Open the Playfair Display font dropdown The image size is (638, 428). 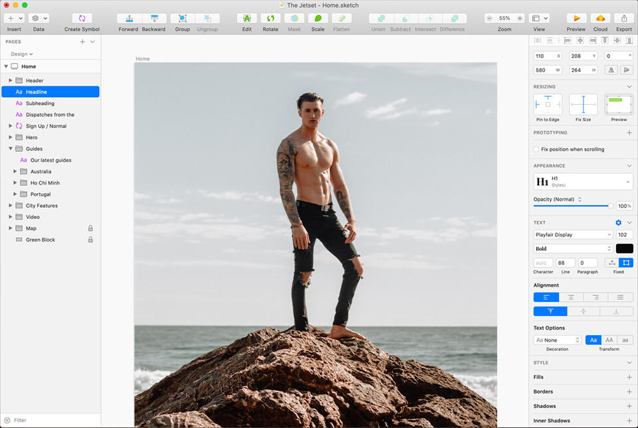(x=573, y=234)
